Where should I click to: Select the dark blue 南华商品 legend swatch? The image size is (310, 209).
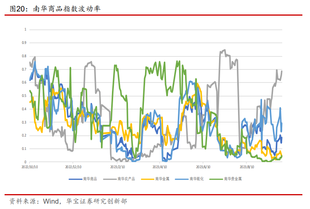(x=75, y=179)
